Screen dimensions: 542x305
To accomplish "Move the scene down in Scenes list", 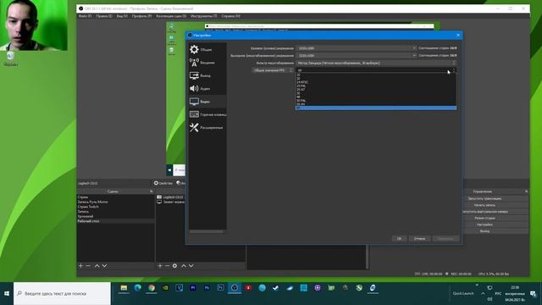I will pyautogui.click(x=104, y=265).
